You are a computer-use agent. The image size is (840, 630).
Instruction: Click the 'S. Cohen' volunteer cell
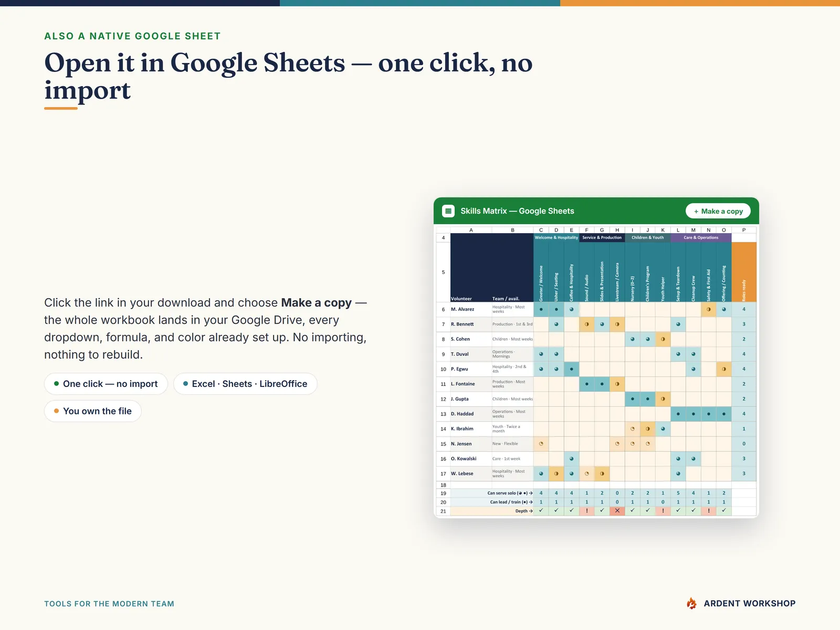pyautogui.click(x=471, y=339)
